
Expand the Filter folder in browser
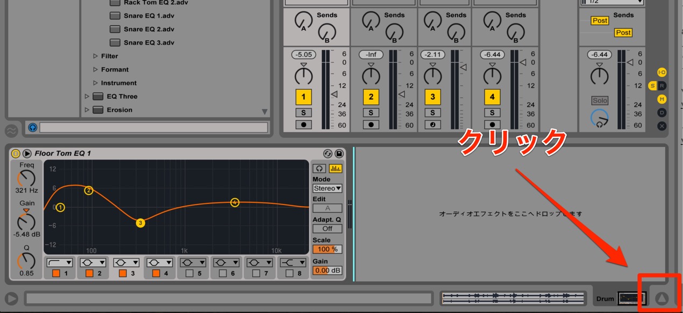pyautogui.click(x=96, y=56)
